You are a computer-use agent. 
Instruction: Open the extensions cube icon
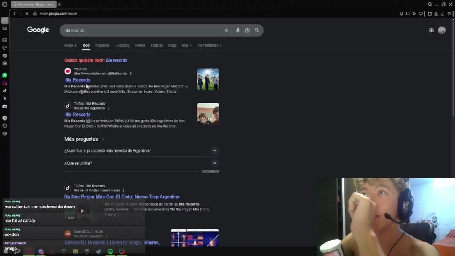430,14
